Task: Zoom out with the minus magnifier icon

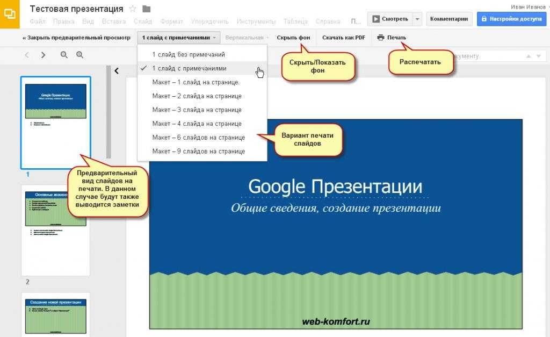Action: [64, 55]
